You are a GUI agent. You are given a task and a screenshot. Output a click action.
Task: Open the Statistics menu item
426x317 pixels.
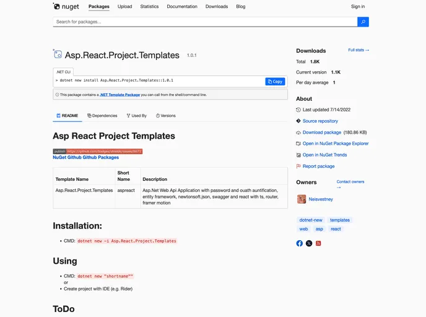[x=149, y=7]
